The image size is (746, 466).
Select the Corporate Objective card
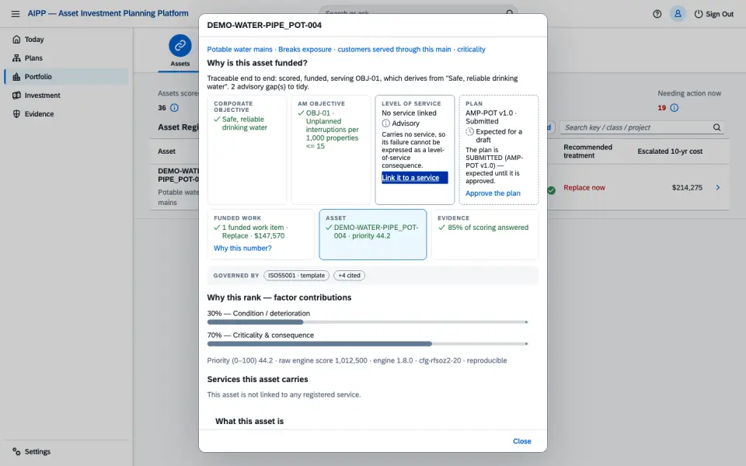[x=247, y=150]
